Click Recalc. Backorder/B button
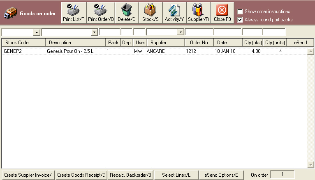Image resolution: width=315 pixels, height=180 pixels. 131,175
